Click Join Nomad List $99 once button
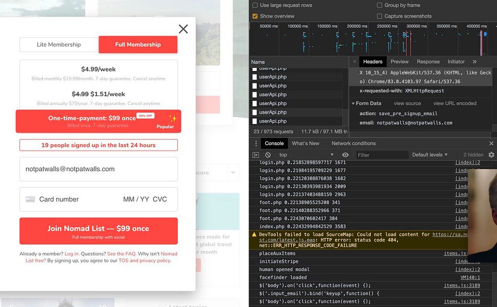The width and height of the screenshot is (497, 307). pos(98,231)
